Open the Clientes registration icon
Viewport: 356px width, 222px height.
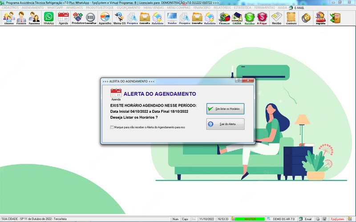[9, 18]
